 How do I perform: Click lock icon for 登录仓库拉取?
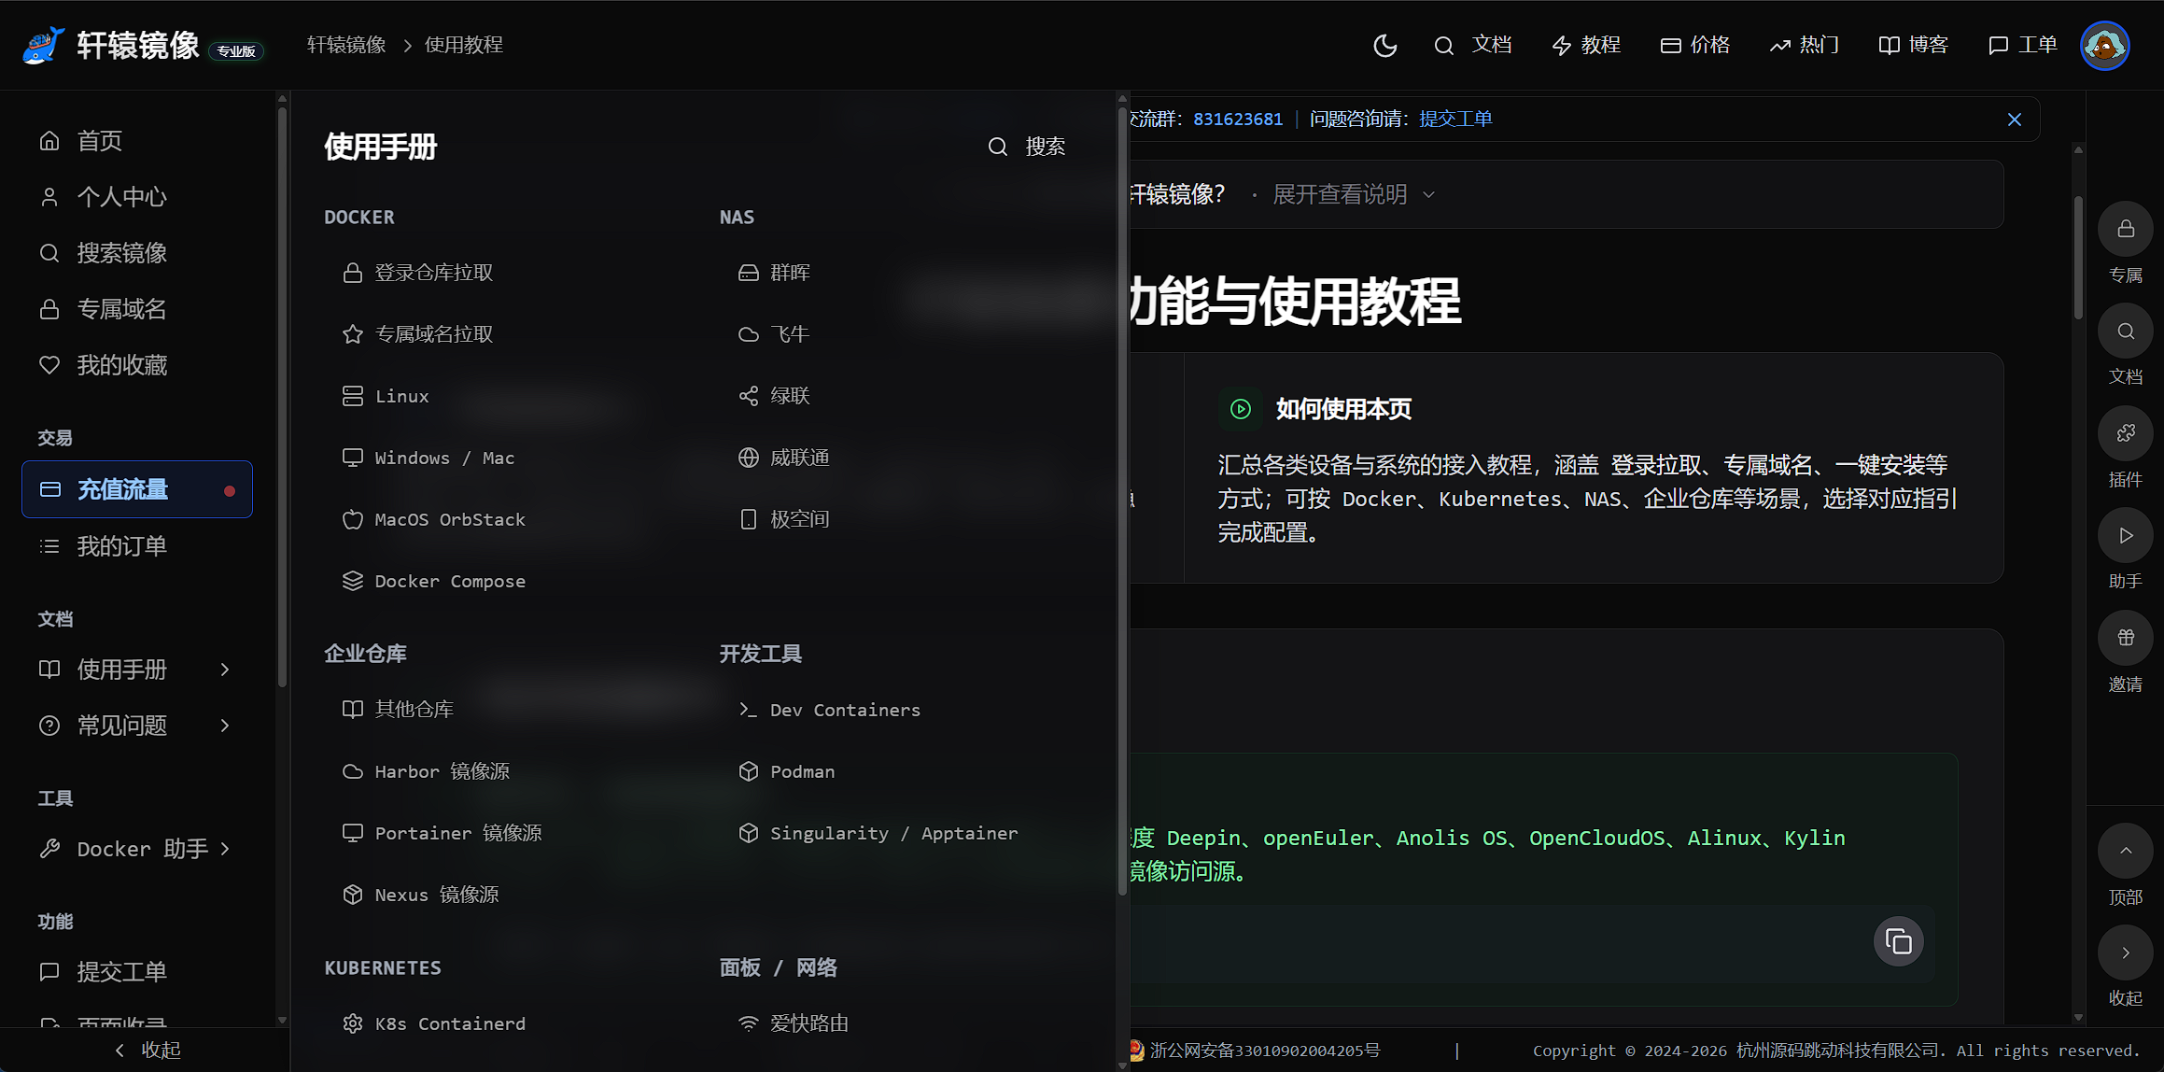click(x=352, y=273)
